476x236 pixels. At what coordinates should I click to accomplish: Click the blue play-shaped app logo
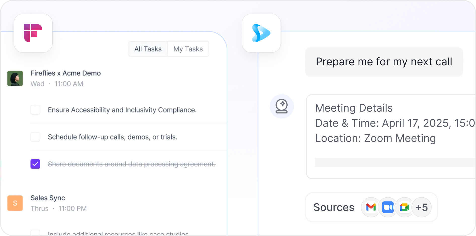coord(261,33)
